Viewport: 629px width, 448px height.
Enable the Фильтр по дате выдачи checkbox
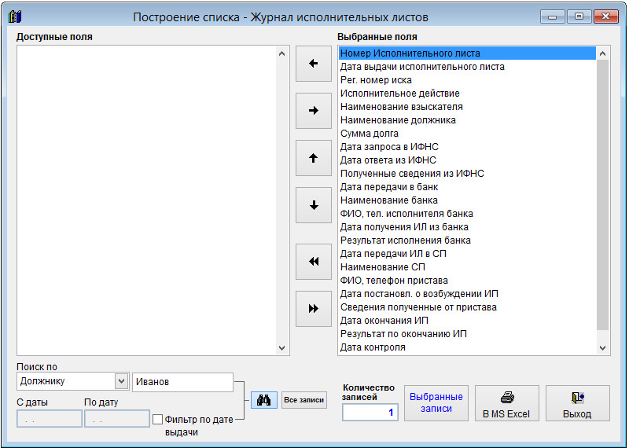coord(158,420)
